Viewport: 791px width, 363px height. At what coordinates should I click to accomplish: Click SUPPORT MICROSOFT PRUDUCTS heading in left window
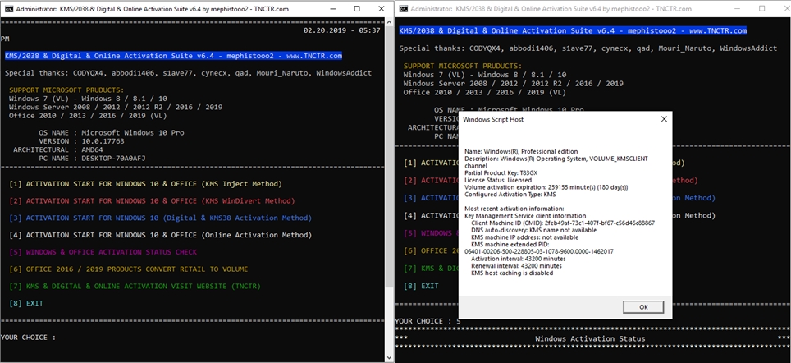68,90
